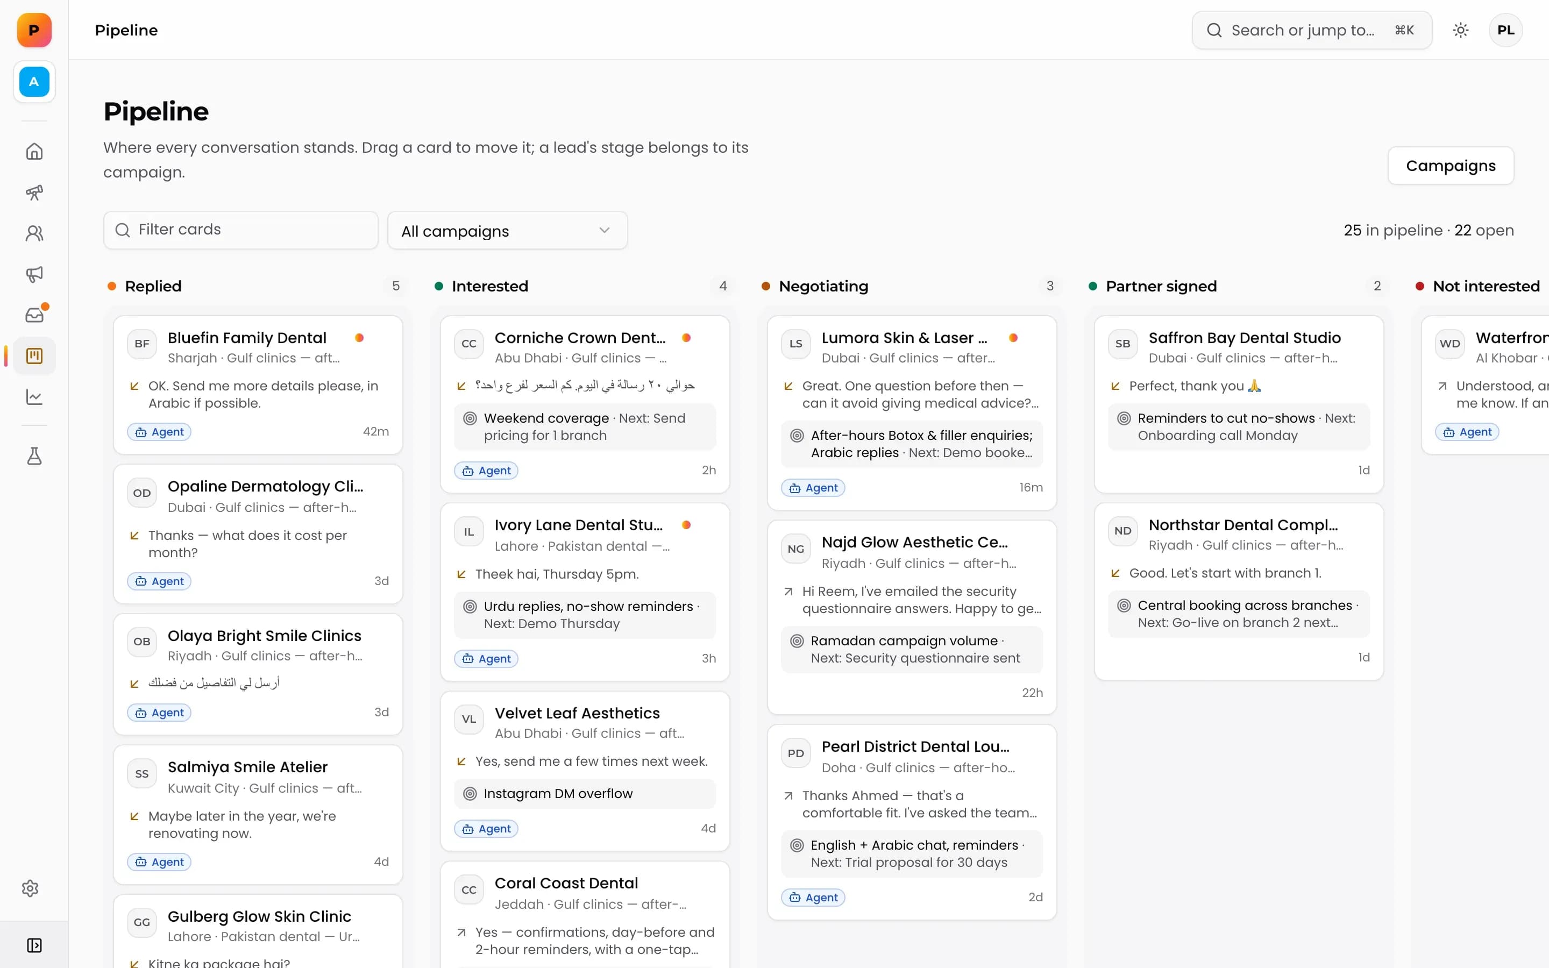
Task: Click the Pipeline breadcrumb in top bar
Action: (126, 30)
